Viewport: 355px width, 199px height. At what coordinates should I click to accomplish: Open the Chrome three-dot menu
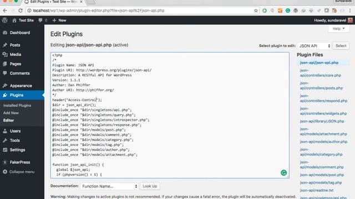pos(350,11)
